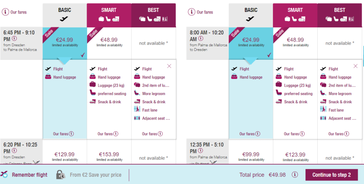Close left fare details panel with X
364x184 pixels.
coord(169,66)
